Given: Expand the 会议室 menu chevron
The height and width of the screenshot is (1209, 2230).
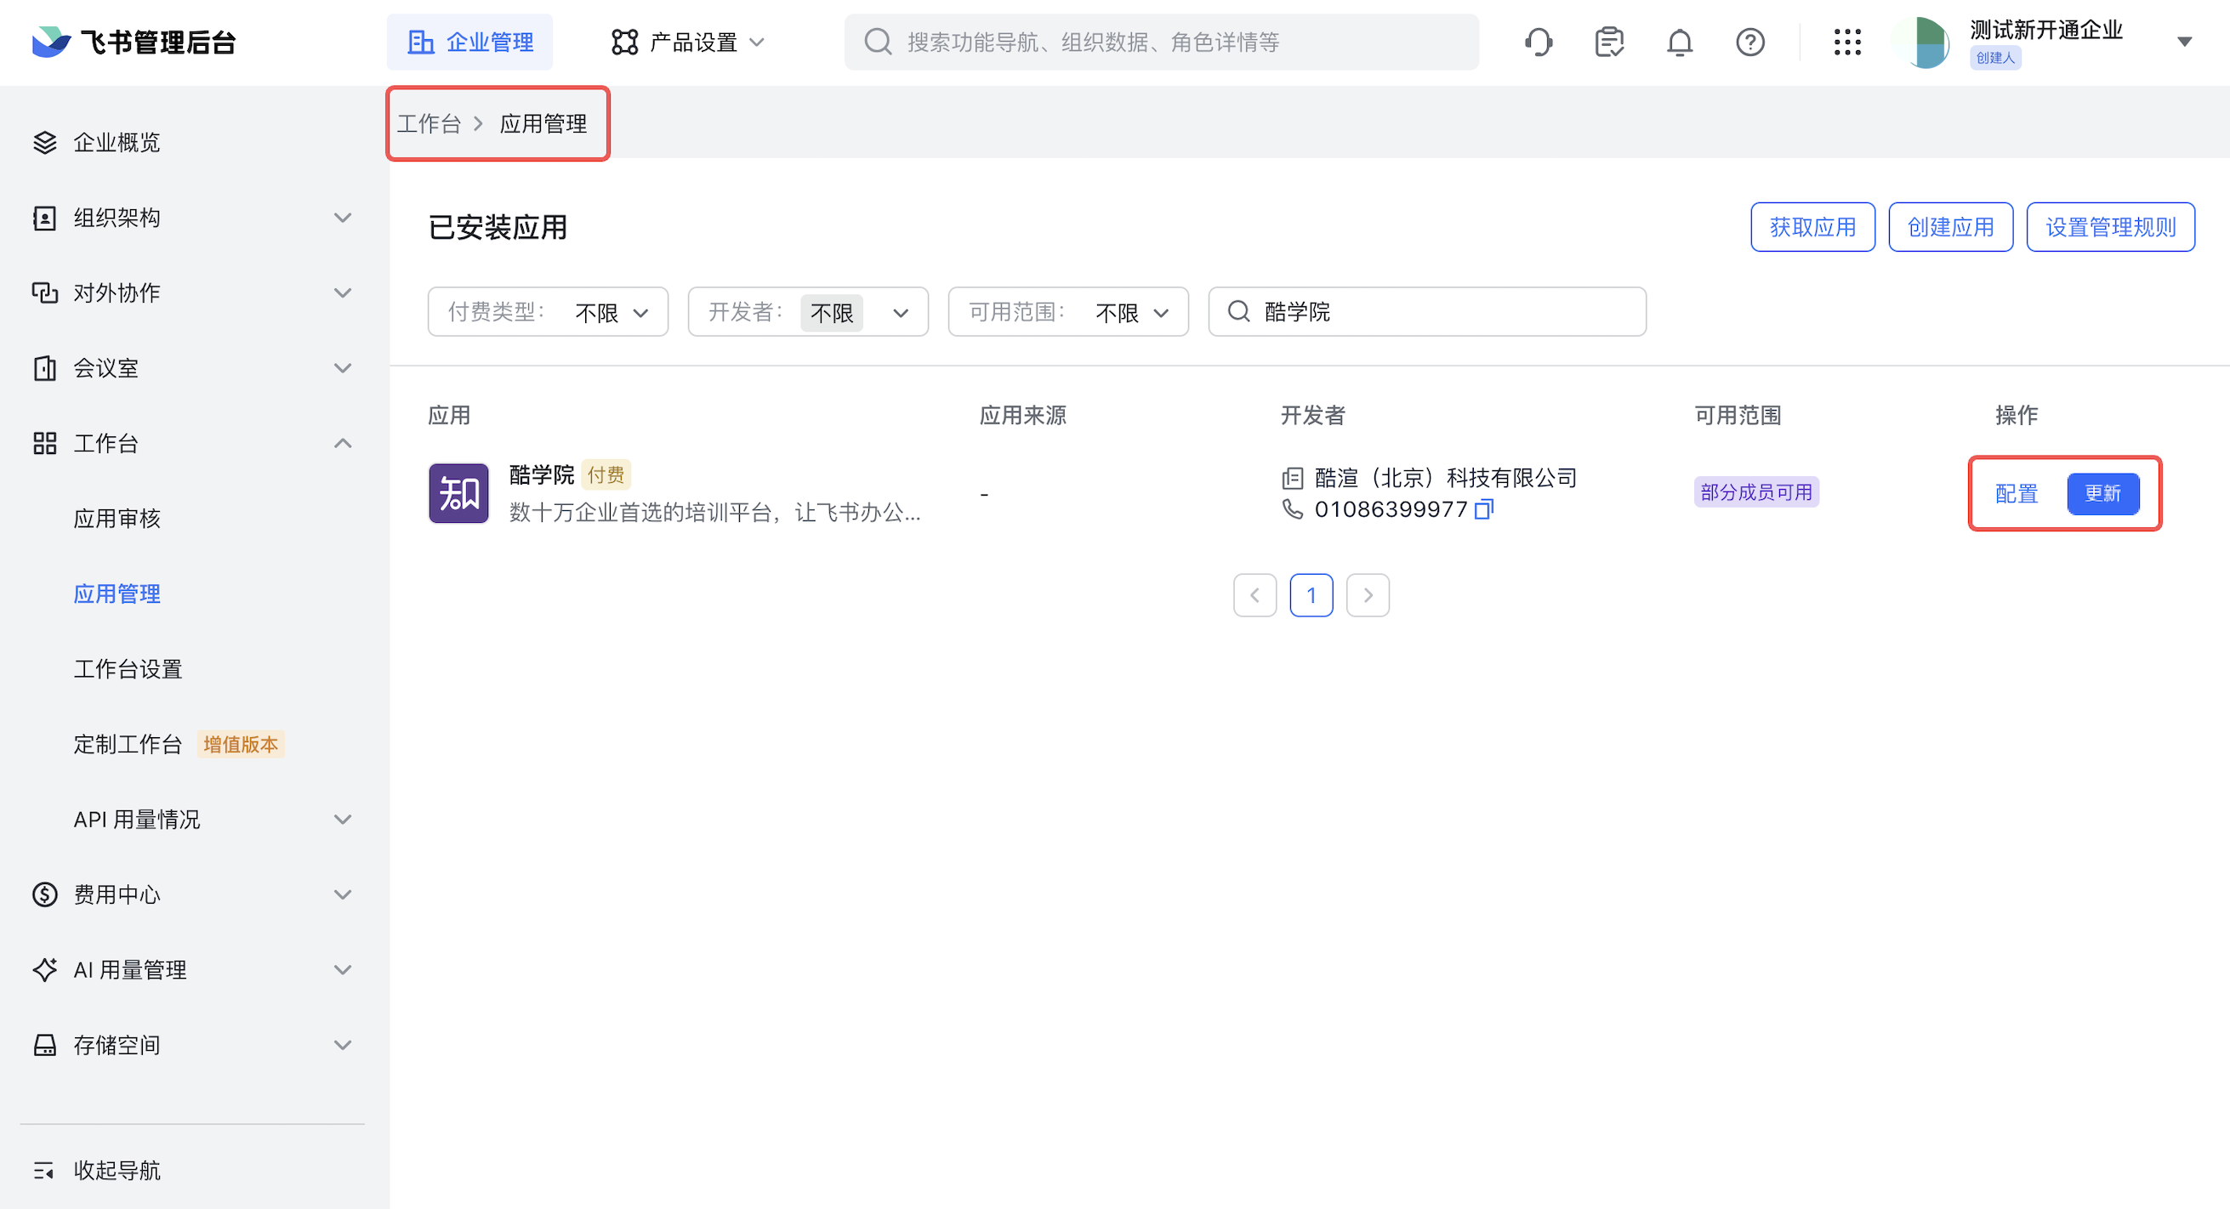Looking at the screenshot, I should (x=343, y=368).
